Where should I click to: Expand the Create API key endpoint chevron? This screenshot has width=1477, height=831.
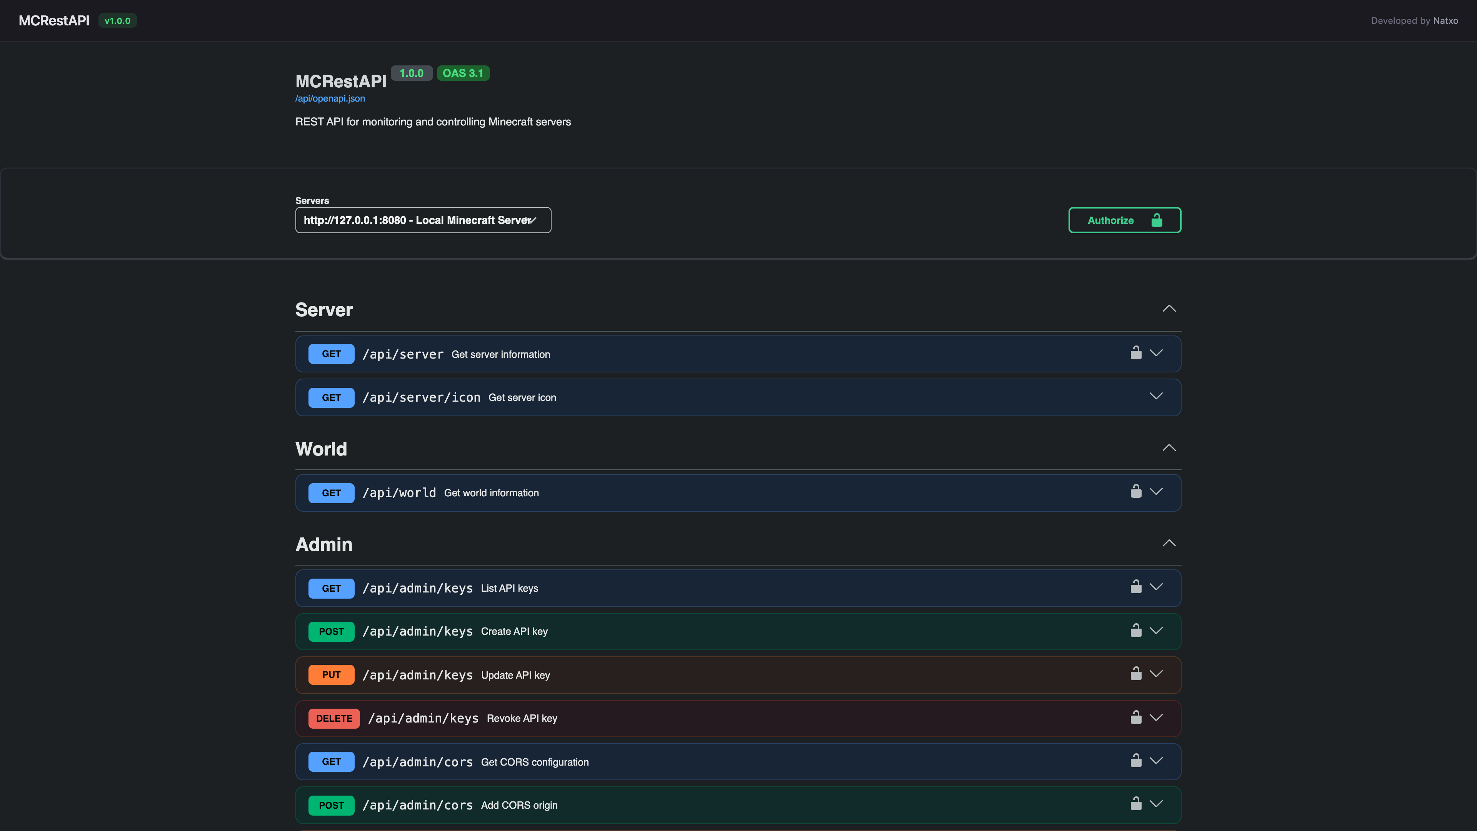[1156, 630]
